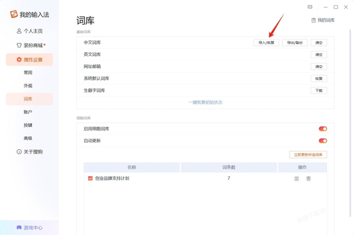This screenshot has width=353, height=235.
Task: Click 导入/恢复 for 中文词库
Action: click(266, 43)
